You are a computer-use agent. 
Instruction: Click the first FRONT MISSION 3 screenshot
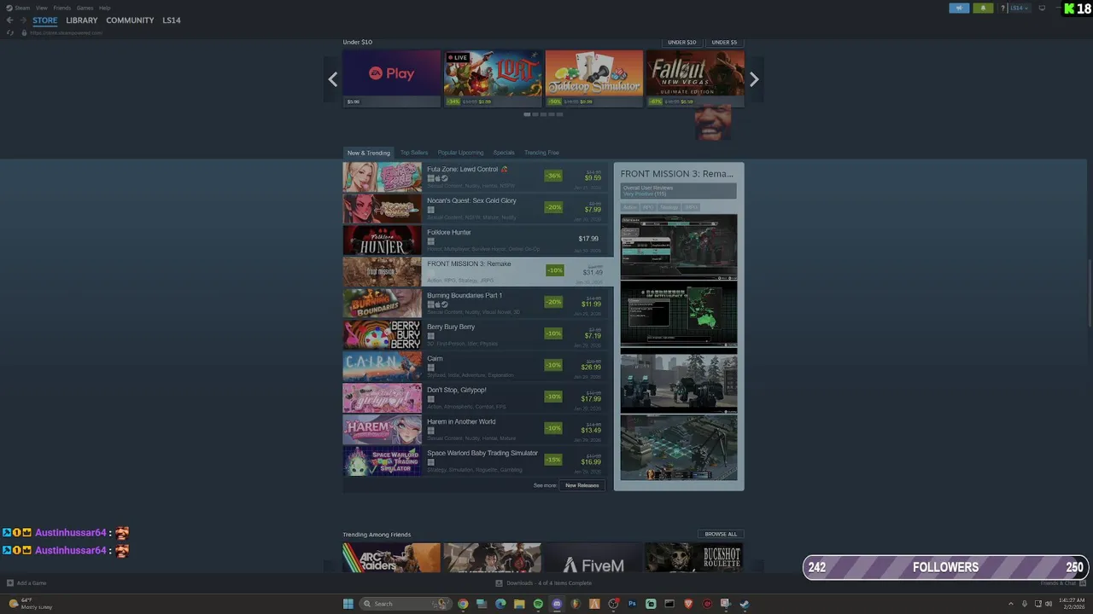679,247
